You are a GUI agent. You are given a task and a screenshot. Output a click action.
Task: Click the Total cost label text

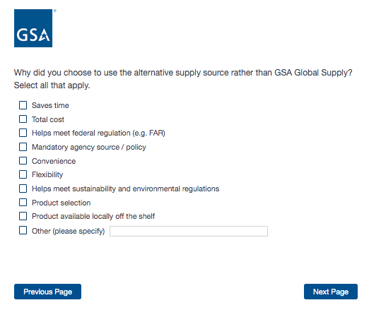(48, 119)
